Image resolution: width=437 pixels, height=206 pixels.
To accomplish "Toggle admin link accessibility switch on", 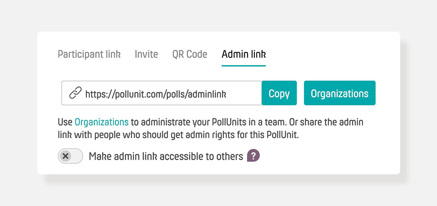I will pos(70,156).
